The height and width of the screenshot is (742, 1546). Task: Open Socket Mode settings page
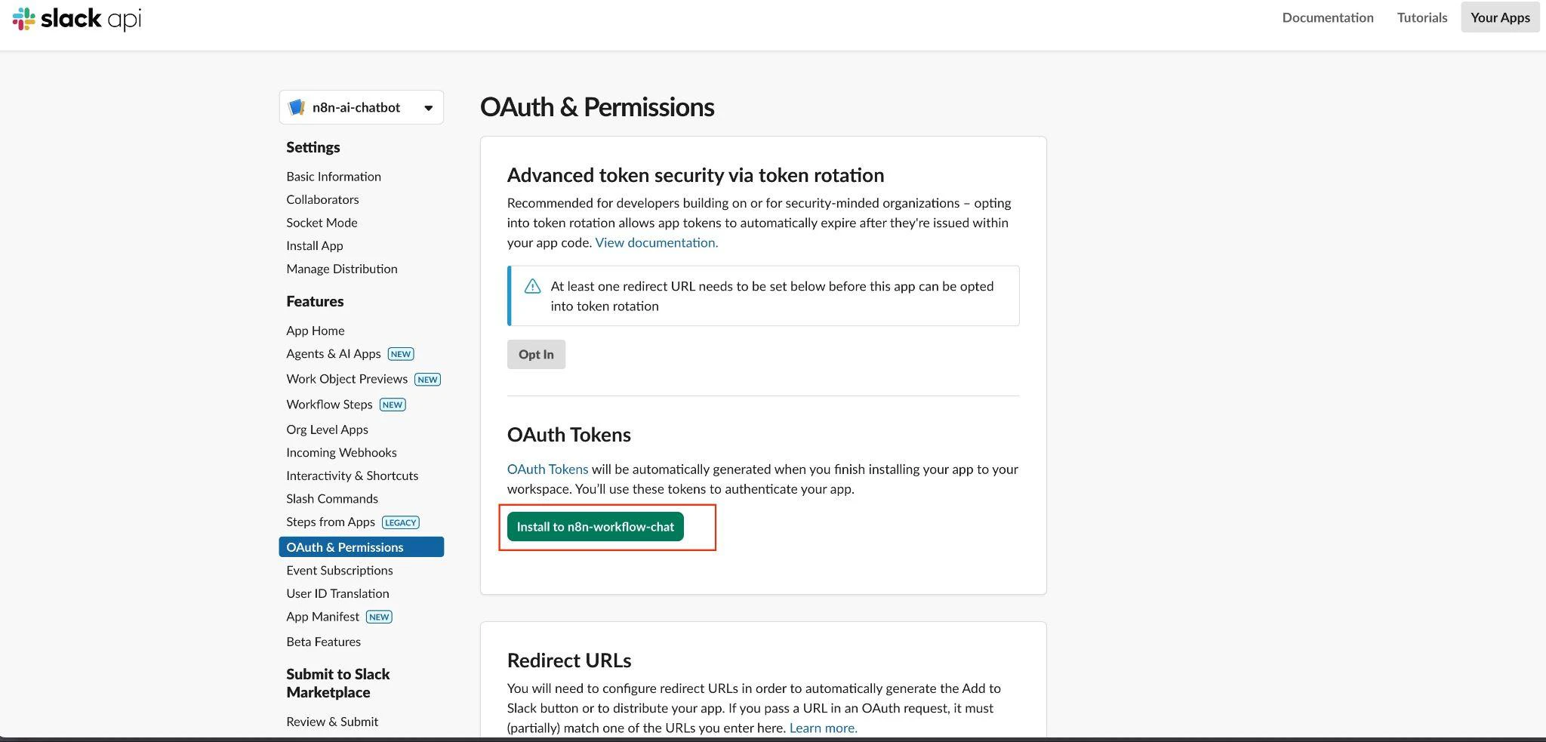click(322, 223)
